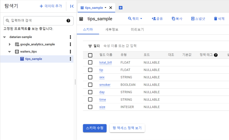Click the INTEGER type of size
Image resolution: width=229 pixels, height=140 pixels.
pyautogui.click(x=127, y=107)
